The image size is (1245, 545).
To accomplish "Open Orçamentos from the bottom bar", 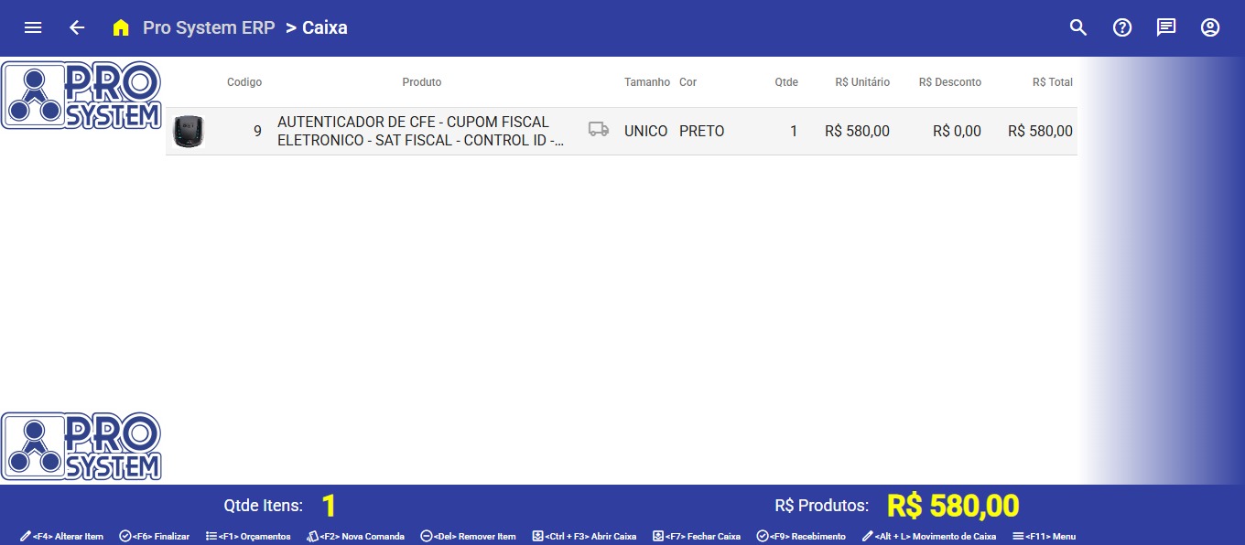I will (247, 536).
